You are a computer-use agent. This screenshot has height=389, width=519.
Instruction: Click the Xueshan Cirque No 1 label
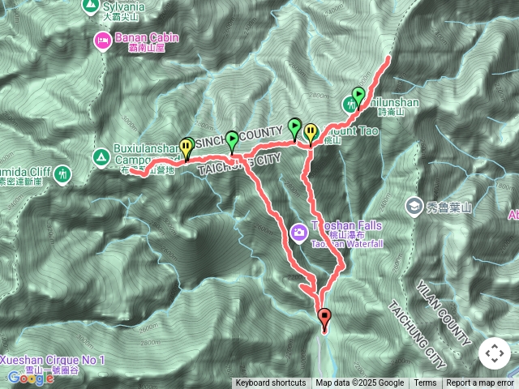click(52, 360)
